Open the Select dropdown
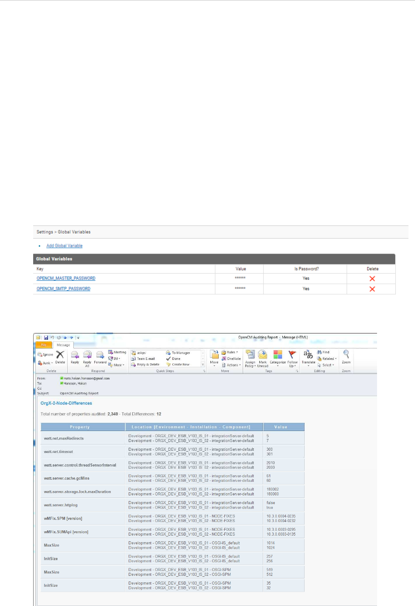The image size is (415, 606). pyautogui.click(x=326, y=365)
